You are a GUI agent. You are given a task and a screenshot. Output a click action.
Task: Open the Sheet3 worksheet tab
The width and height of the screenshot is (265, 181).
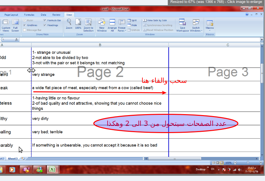tap(13, 158)
